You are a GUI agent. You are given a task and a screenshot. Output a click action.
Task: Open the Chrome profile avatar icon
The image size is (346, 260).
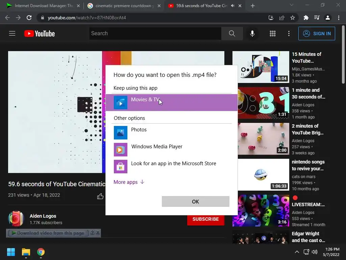click(328, 18)
